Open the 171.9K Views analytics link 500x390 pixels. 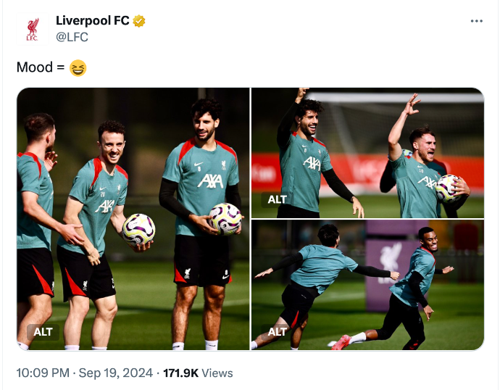pos(198,373)
